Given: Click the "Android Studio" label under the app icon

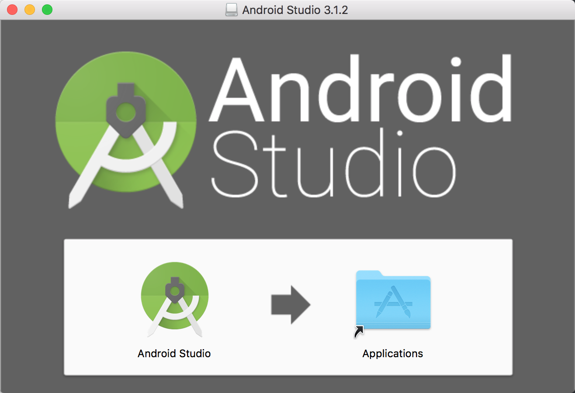Looking at the screenshot, I should click(x=174, y=353).
